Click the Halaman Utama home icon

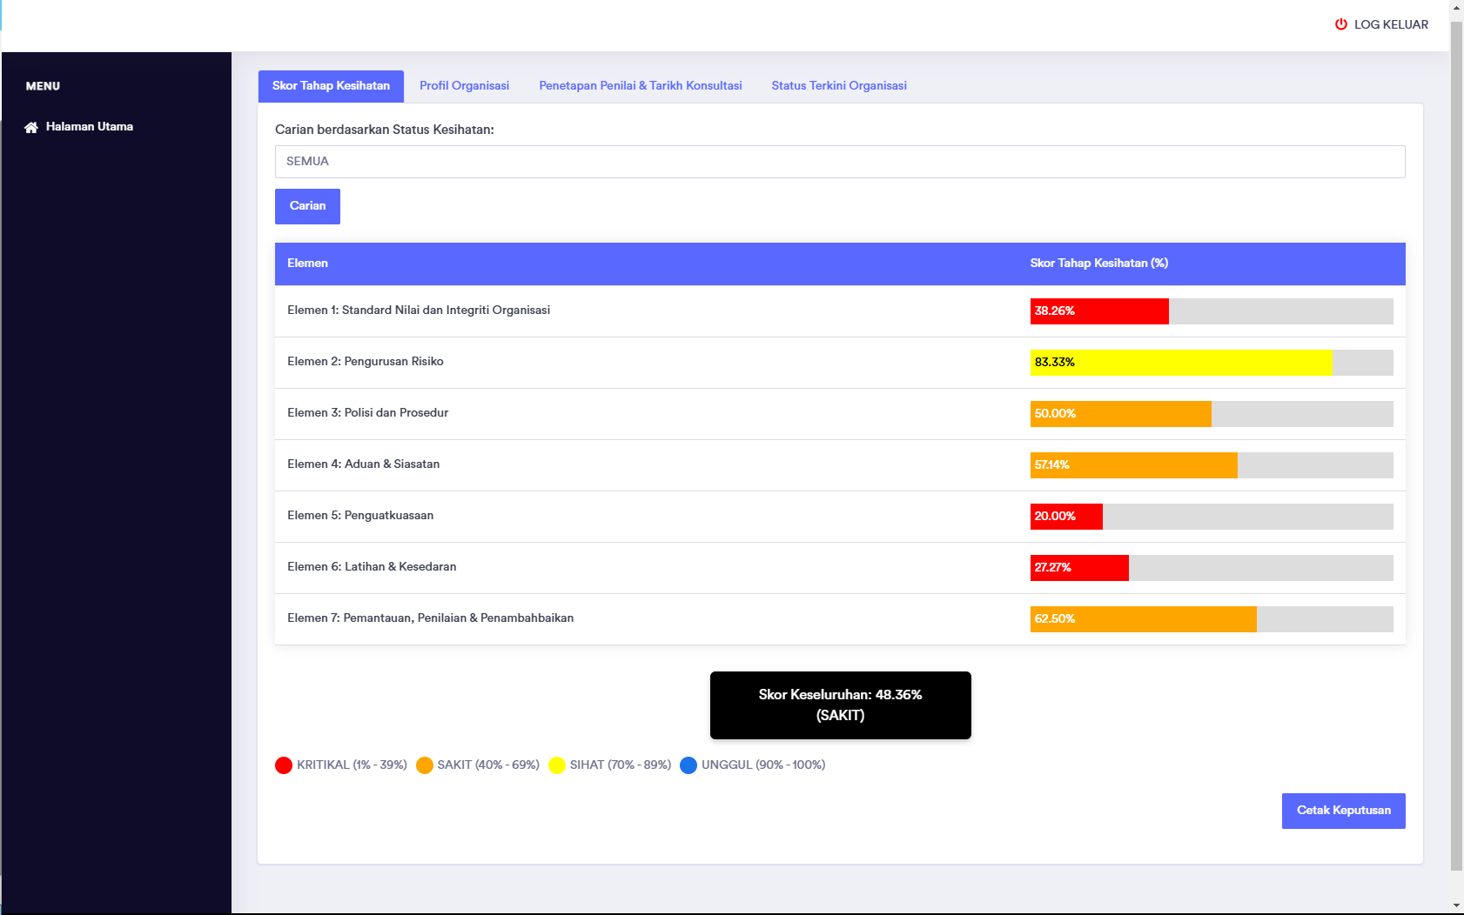point(31,127)
